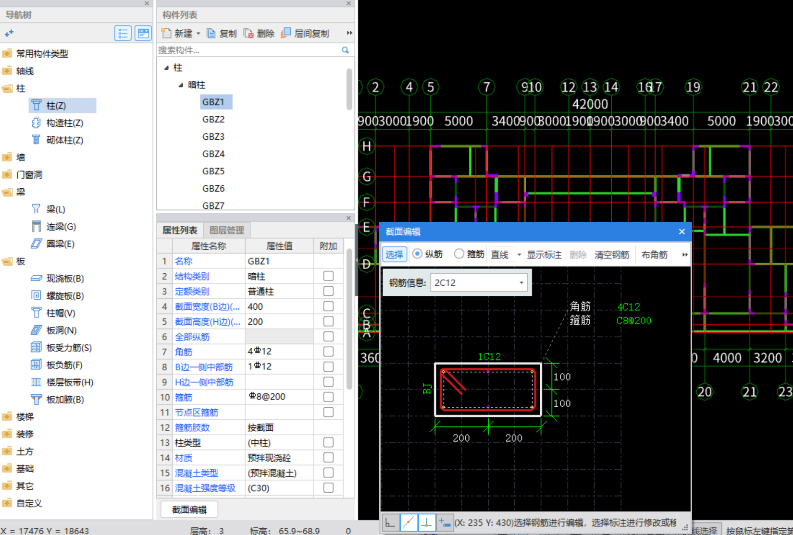Screen dimensions: 793x535
Task: Select the 柱(Z) column icon in navigation tree
Action: (x=36, y=105)
